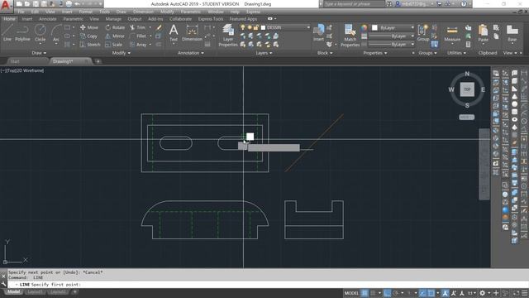Image resolution: width=529 pixels, height=298 pixels.
Task: Expand the Utilities panel
Action: 456,53
